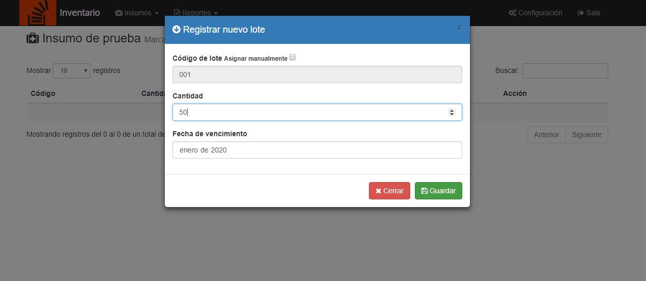646x281 pixels.
Task: Open the Mostrar registros count dropdown
Action: [x=71, y=71]
